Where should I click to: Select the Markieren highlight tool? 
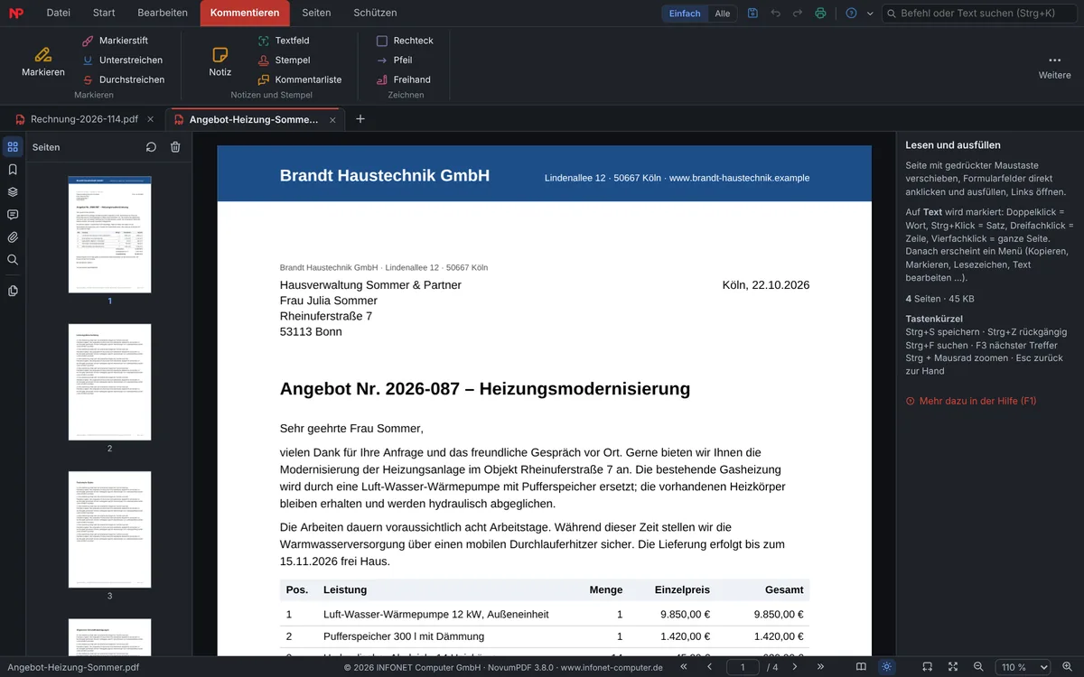(x=43, y=60)
